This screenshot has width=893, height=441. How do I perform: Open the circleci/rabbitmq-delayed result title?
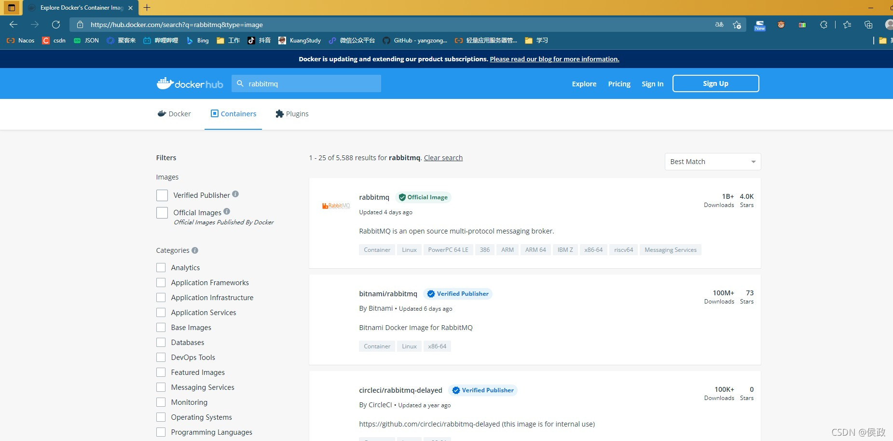tap(400, 390)
